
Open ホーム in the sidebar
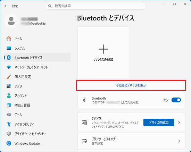click(38, 39)
